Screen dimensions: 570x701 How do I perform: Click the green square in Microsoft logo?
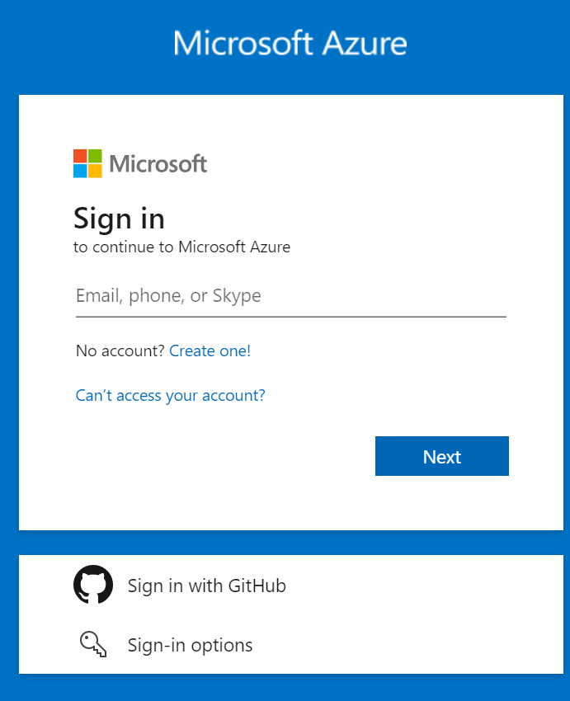[95, 156]
